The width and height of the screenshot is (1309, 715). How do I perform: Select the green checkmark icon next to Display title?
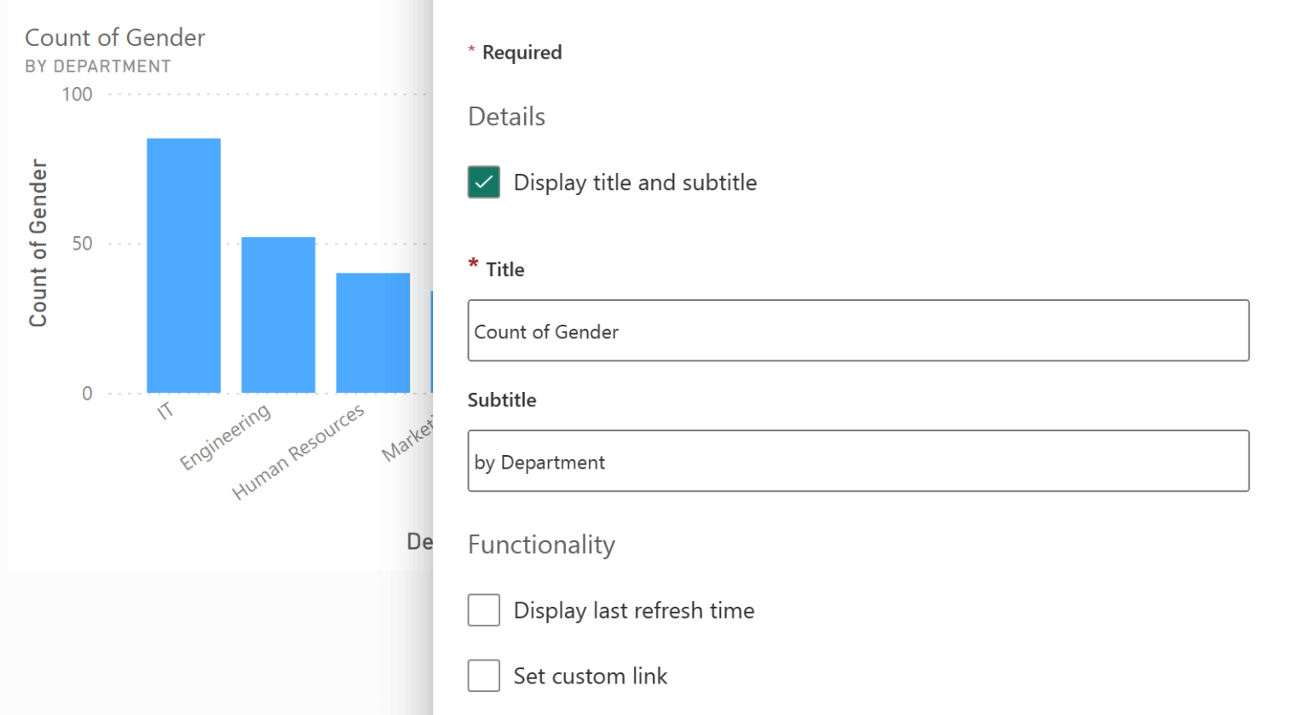(484, 182)
